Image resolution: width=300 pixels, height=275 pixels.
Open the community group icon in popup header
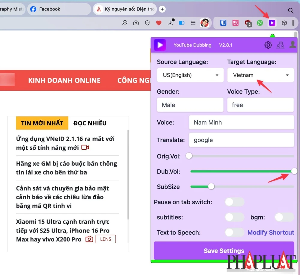click(280, 45)
